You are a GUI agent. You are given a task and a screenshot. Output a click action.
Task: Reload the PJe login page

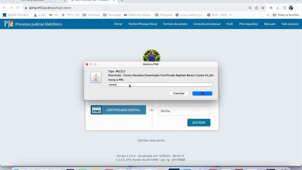[18, 8]
